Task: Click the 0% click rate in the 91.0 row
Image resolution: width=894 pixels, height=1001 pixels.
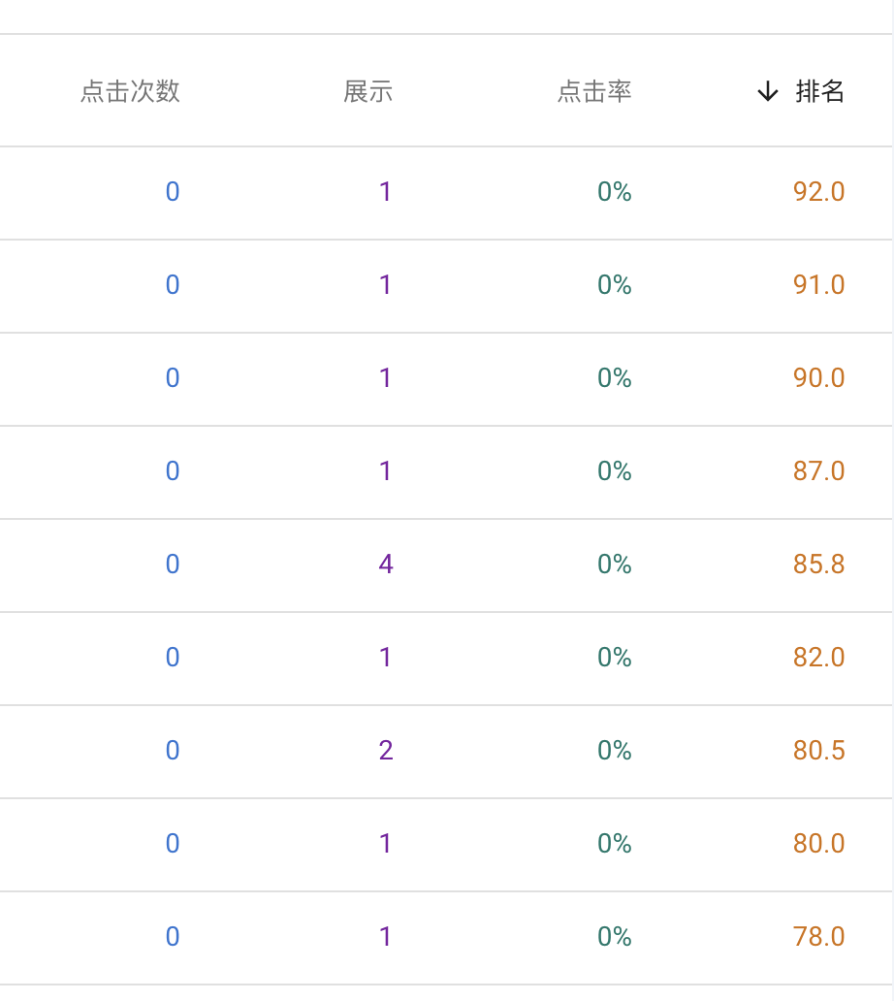Action: click(614, 285)
